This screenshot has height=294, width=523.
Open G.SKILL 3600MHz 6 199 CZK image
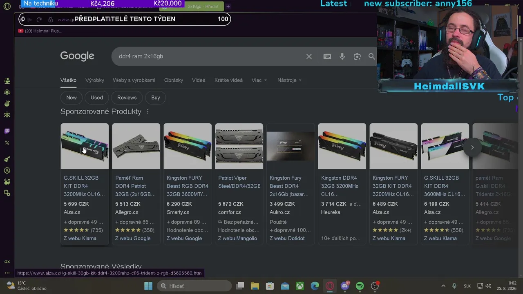(445, 146)
